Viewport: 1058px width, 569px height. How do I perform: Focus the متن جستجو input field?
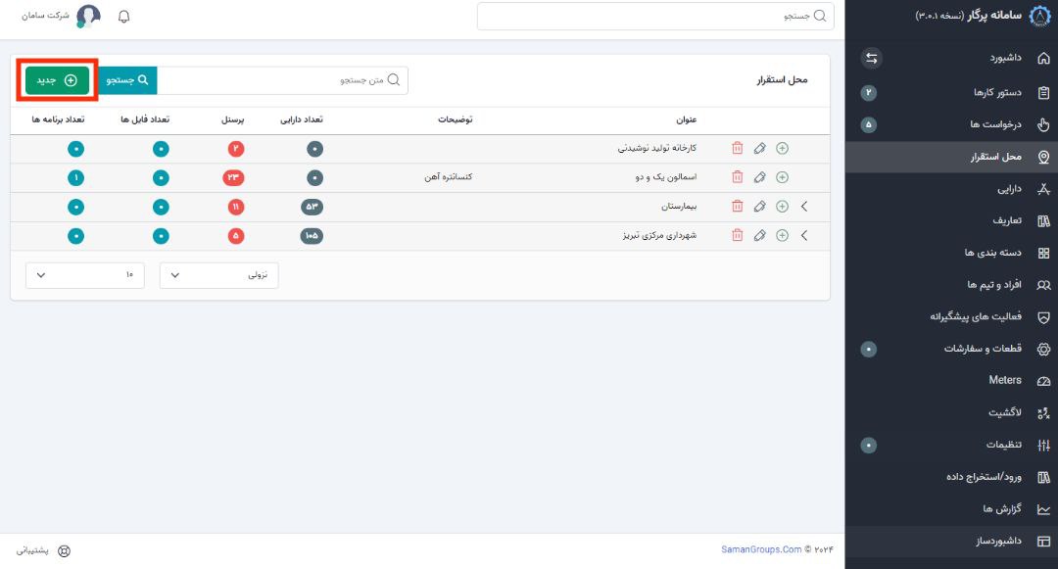283,80
